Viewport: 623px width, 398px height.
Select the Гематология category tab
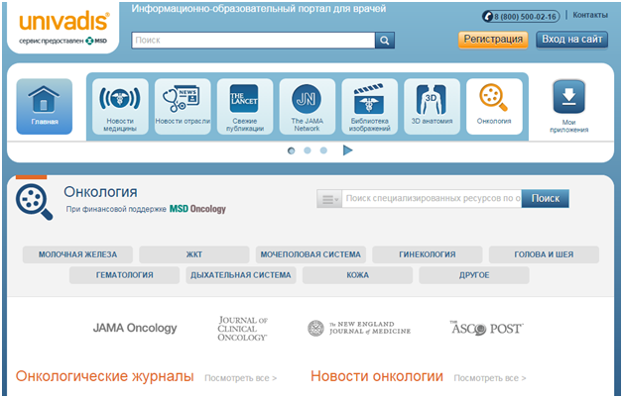point(125,275)
